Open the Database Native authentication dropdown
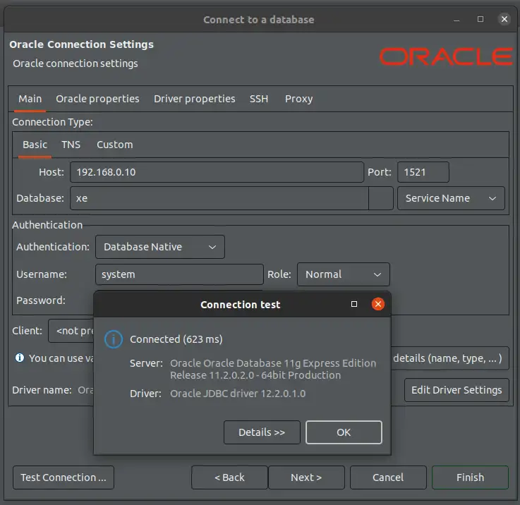This screenshot has height=505, width=520. click(x=160, y=247)
